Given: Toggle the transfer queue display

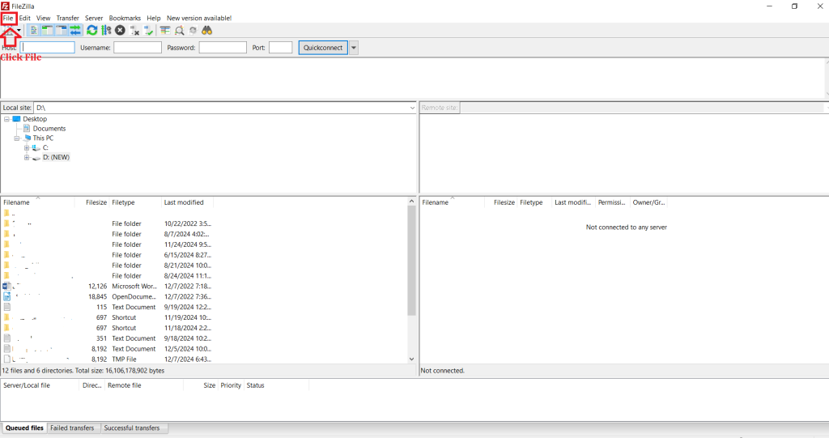Looking at the screenshot, I should click(x=75, y=31).
